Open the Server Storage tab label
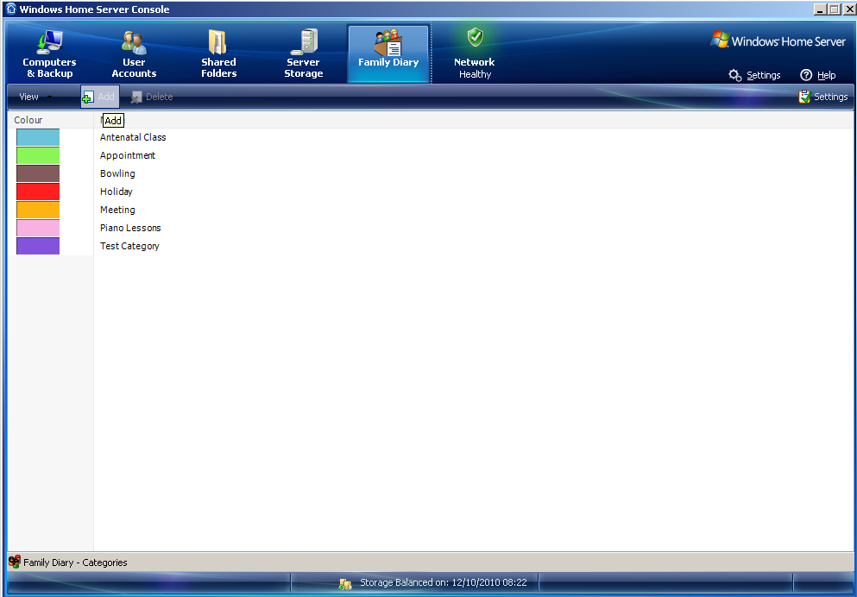 click(x=303, y=68)
